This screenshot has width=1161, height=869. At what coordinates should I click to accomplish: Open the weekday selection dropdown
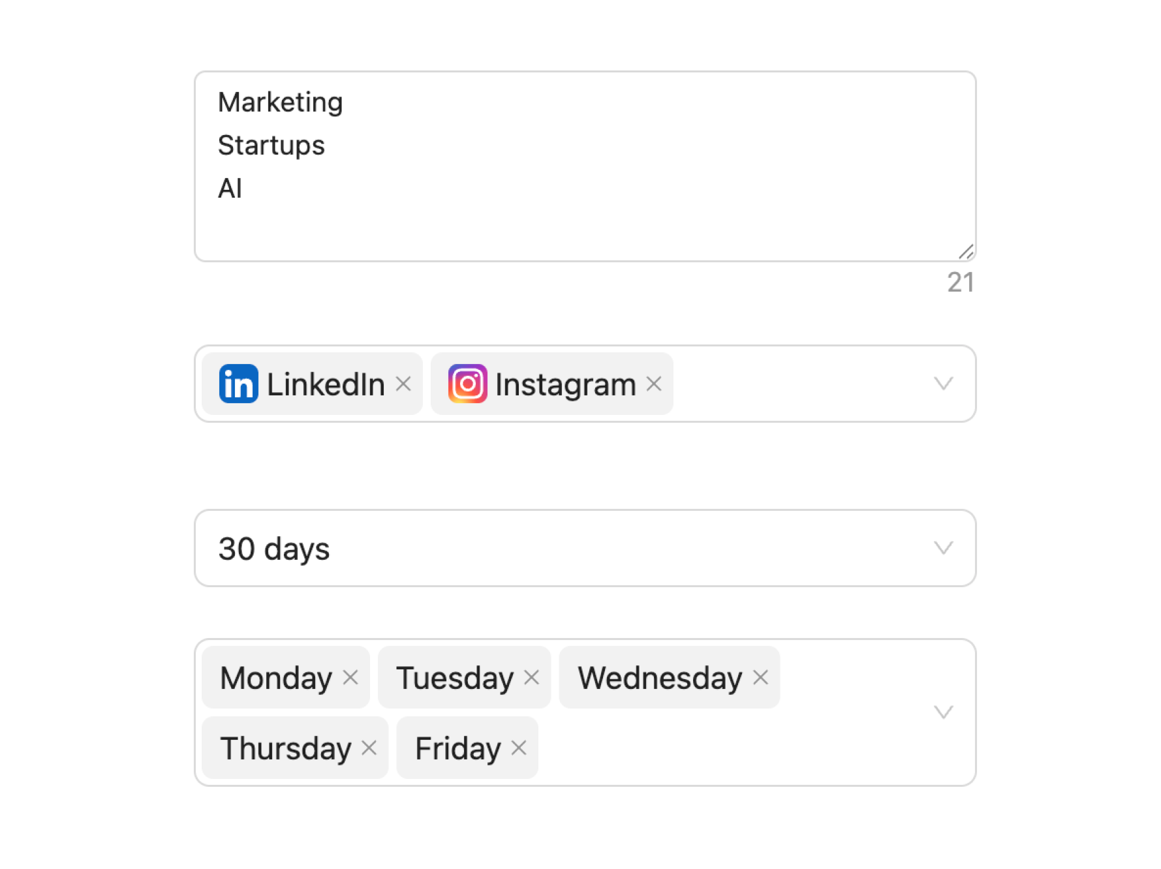click(944, 712)
